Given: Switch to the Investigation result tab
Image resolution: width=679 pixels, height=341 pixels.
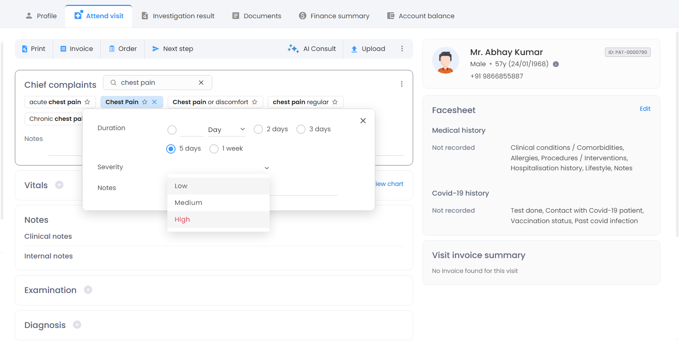Looking at the screenshot, I should pos(178,16).
